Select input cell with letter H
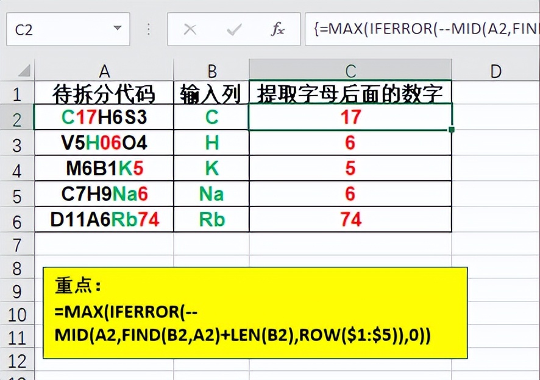 pos(211,142)
